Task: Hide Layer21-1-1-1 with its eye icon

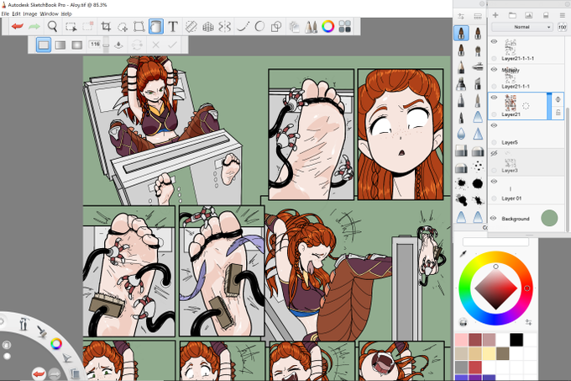Action: [x=494, y=41]
